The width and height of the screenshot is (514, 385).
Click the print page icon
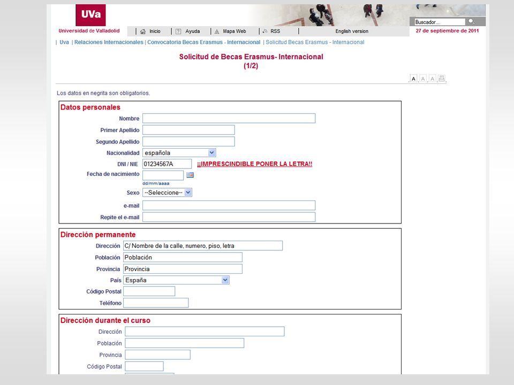tap(442, 79)
